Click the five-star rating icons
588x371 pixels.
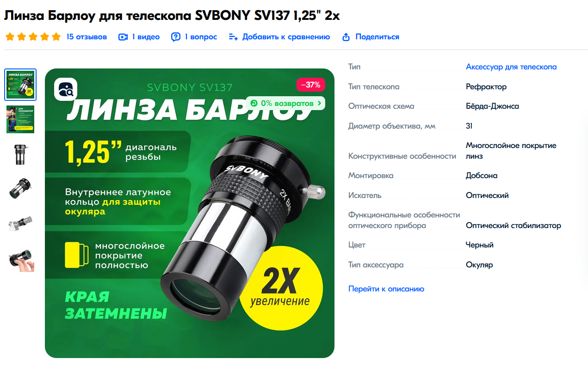[x=33, y=37]
